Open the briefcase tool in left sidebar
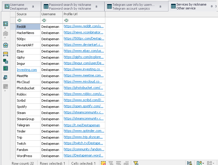218x165 pixels. (x=6, y=45)
